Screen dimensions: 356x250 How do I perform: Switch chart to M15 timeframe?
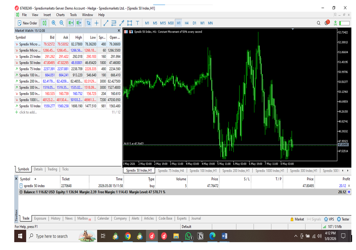click(x=163, y=23)
